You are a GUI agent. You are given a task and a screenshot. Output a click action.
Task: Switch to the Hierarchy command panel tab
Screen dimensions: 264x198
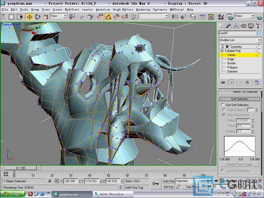point(236,26)
